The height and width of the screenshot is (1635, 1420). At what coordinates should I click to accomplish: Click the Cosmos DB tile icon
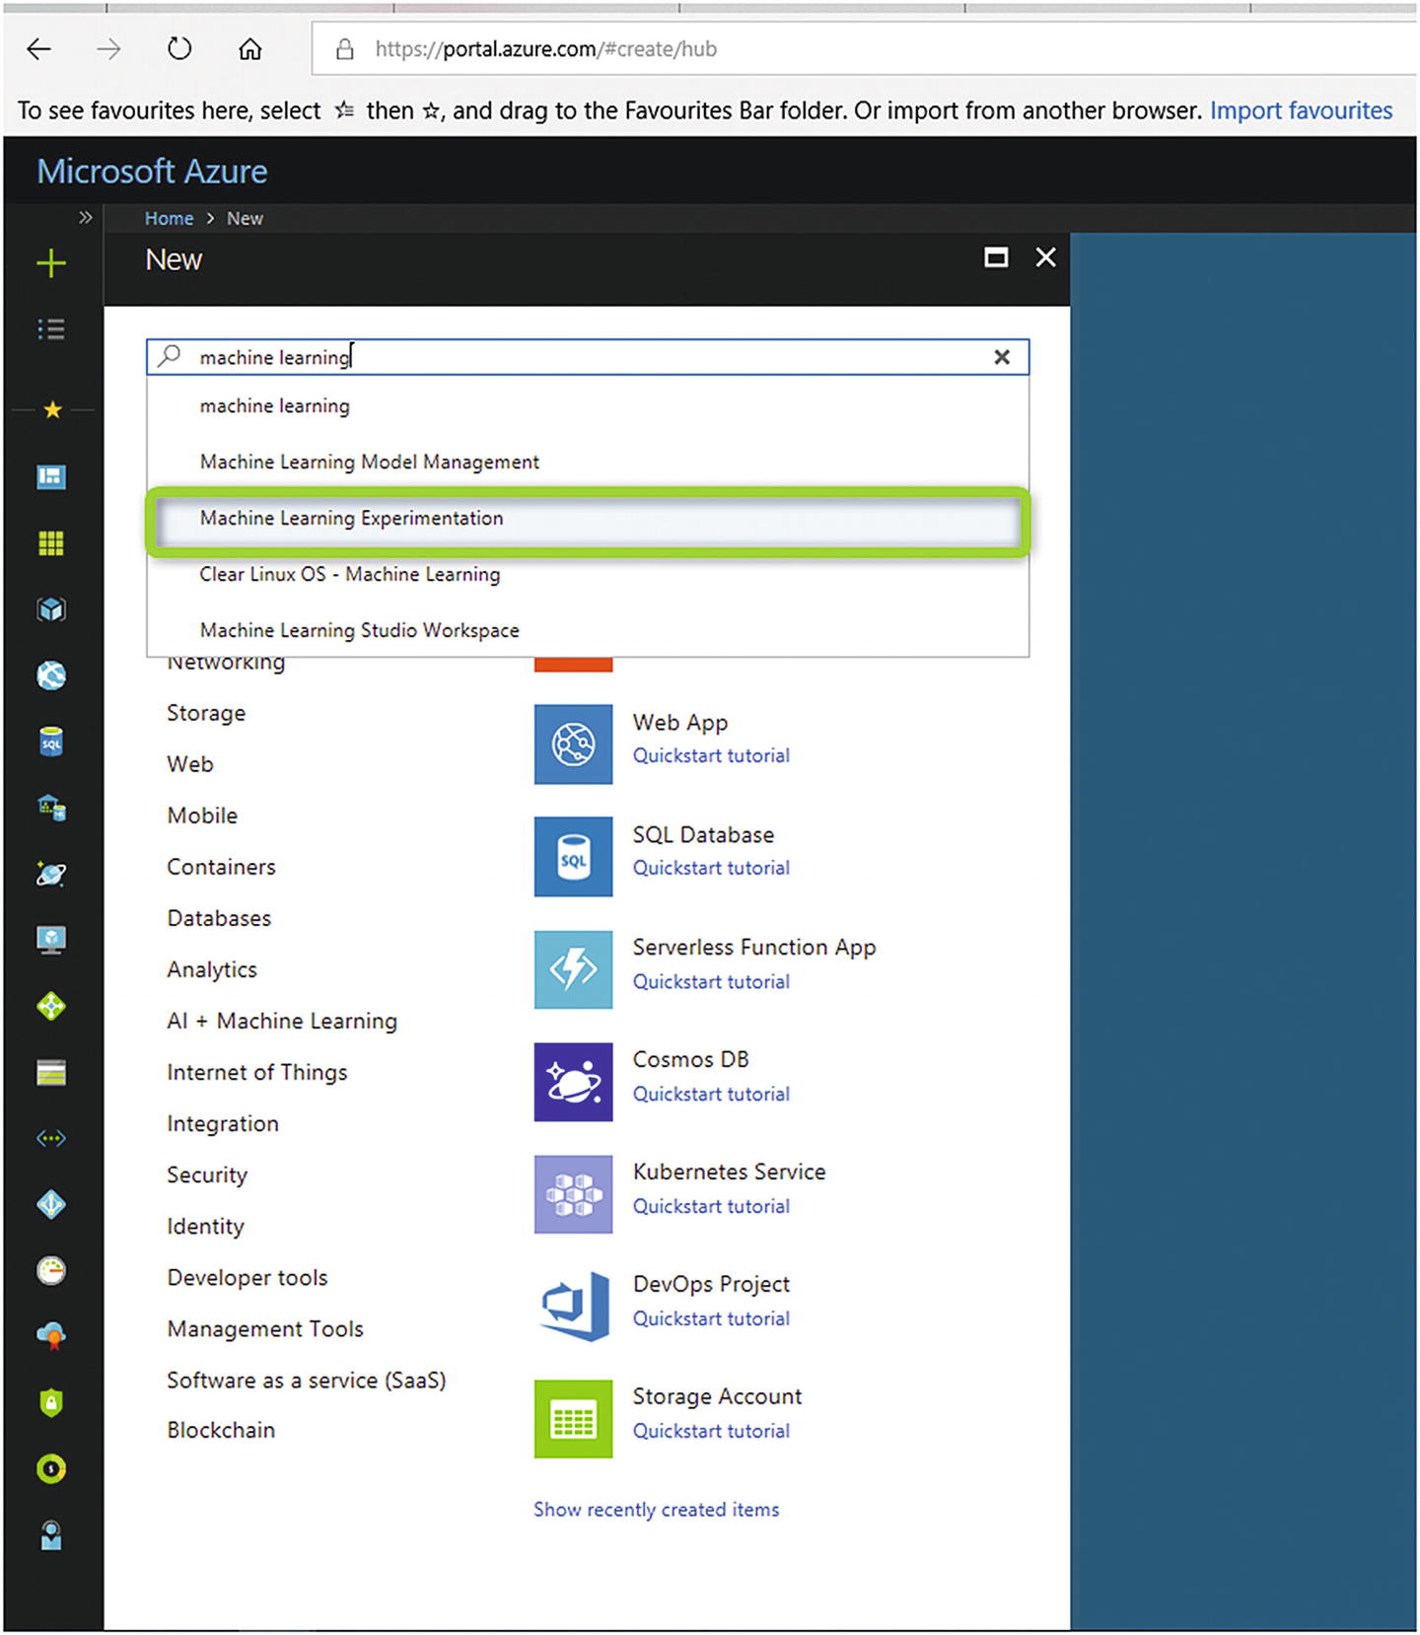click(573, 1082)
